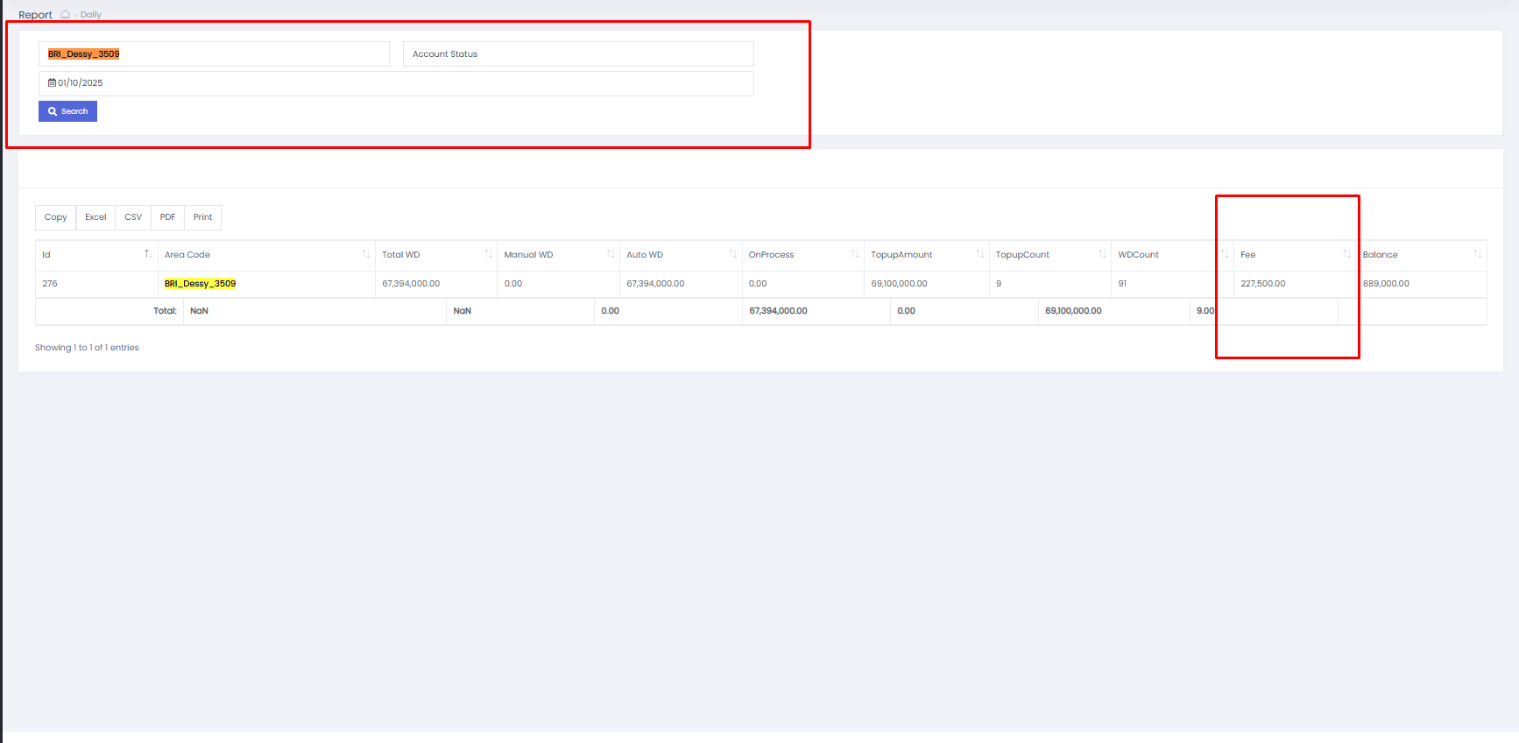The height and width of the screenshot is (743, 1519).
Task: Open the Account Status dropdown
Action: click(x=578, y=53)
